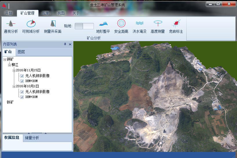Select the 危岩标注 dangerous rock marker

tap(176, 27)
